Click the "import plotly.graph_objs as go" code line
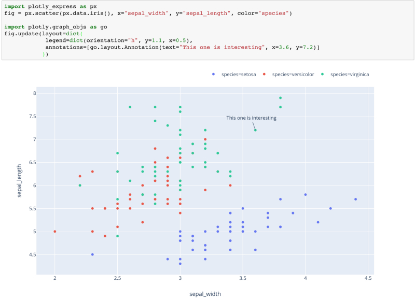Image resolution: width=415 pixels, height=301 pixels. pos(56,27)
